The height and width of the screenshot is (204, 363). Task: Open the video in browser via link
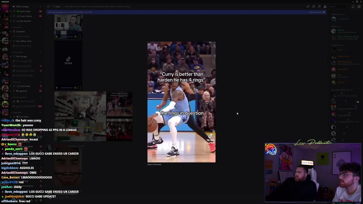(x=154, y=164)
